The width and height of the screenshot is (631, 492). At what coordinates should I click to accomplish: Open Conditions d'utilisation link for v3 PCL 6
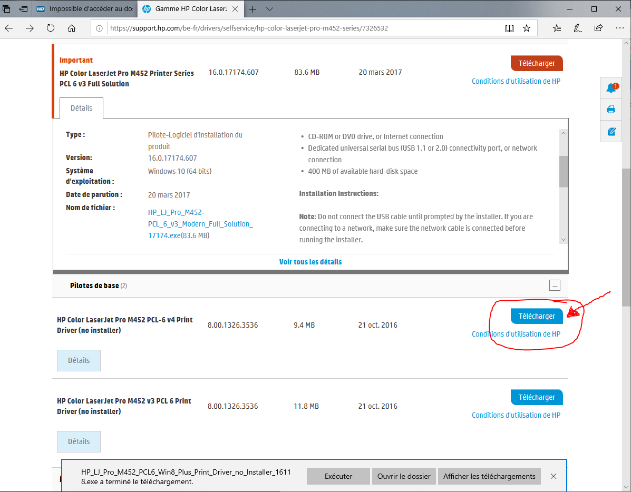point(516,415)
